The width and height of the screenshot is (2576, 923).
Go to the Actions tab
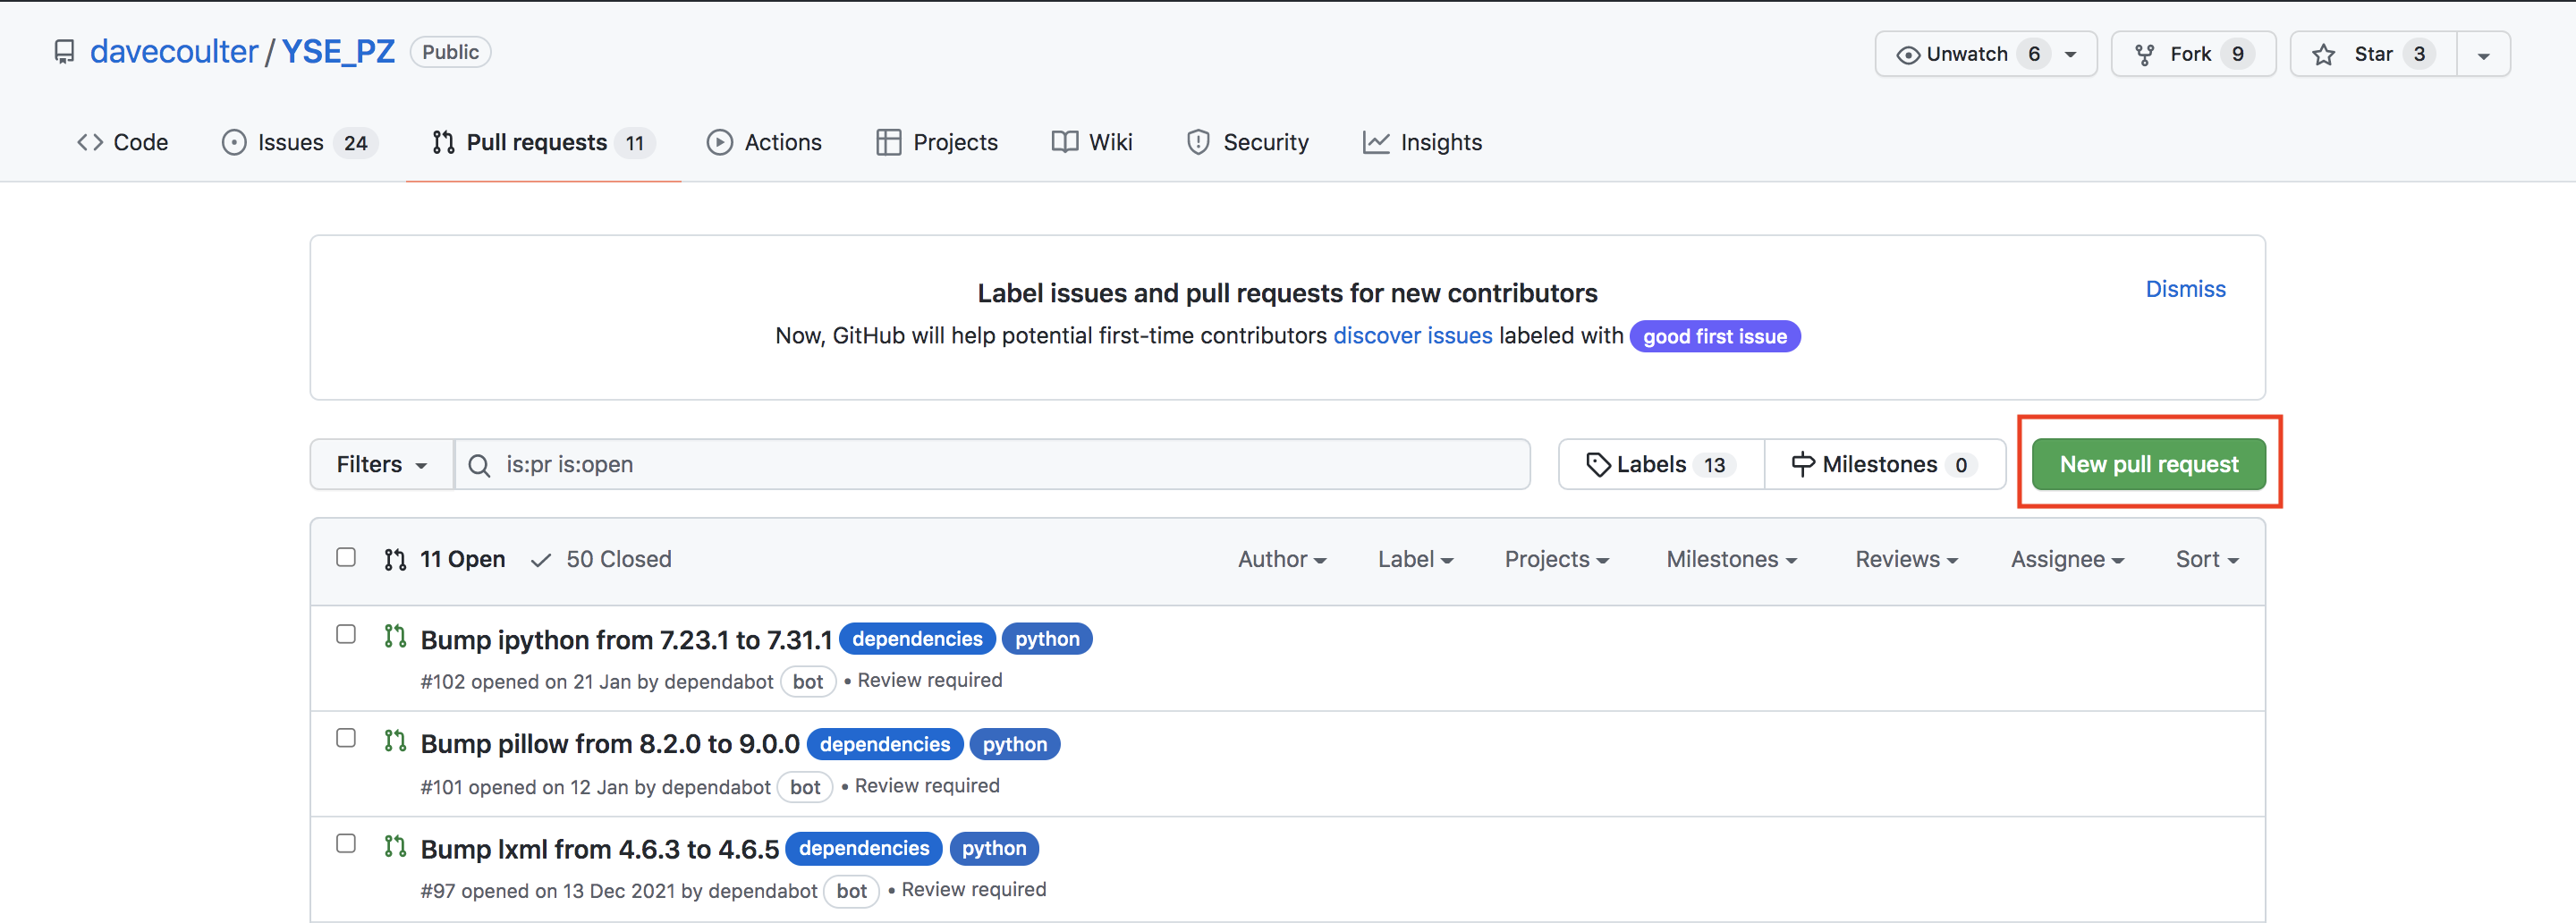click(x=764, y=142)
